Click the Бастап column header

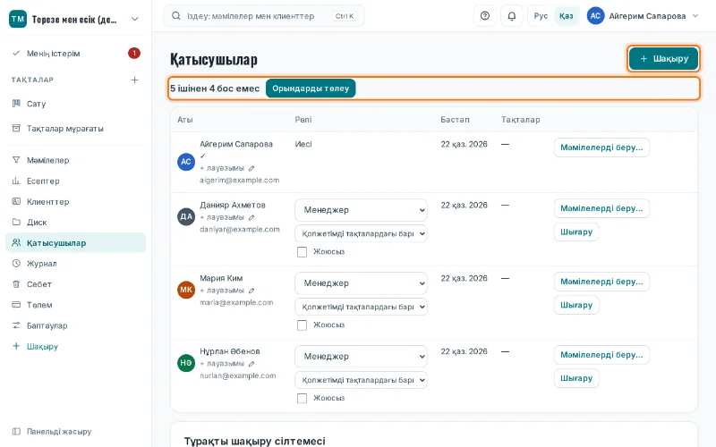click(455, 120)
